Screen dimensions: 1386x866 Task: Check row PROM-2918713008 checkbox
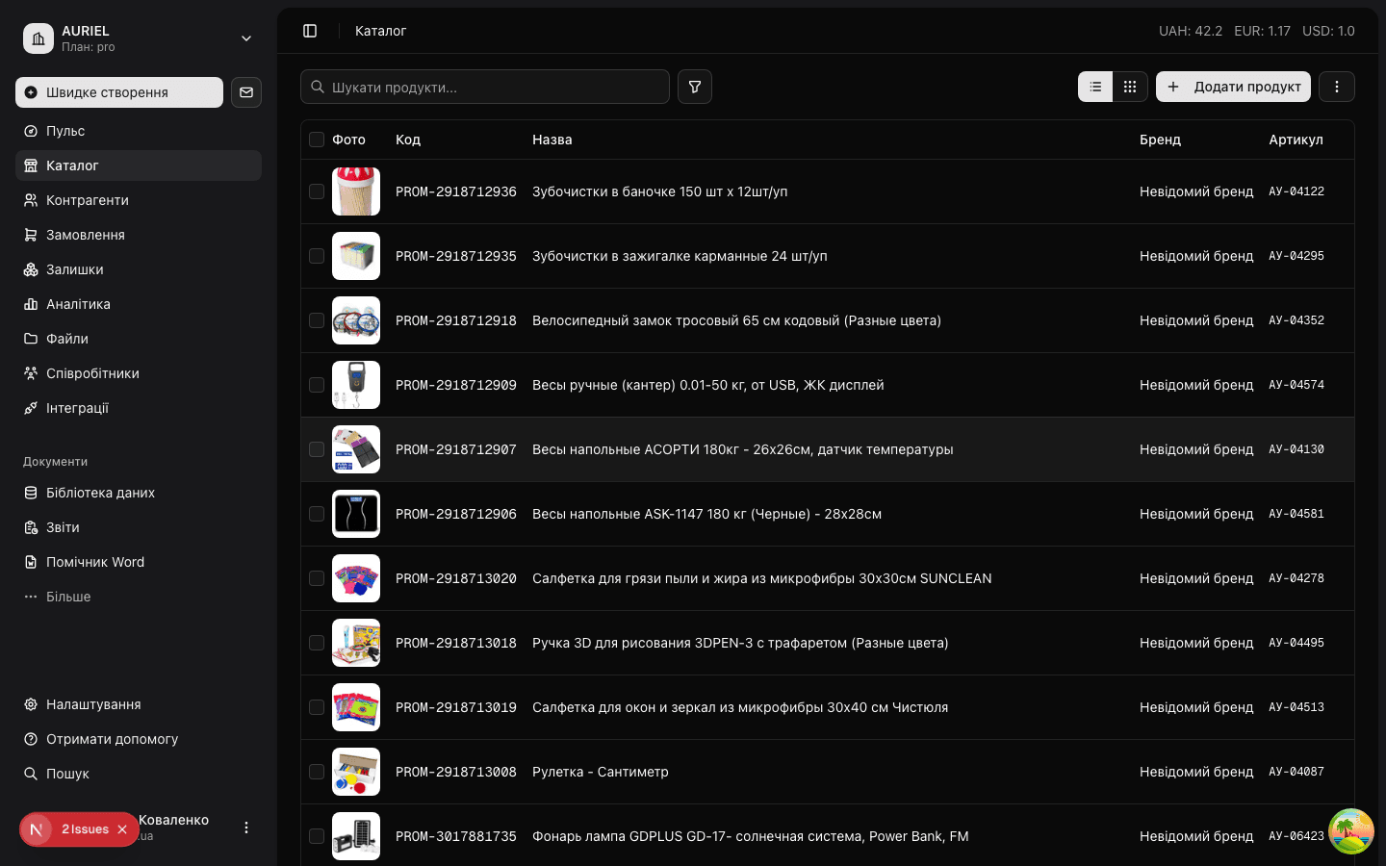click(317, 772)
